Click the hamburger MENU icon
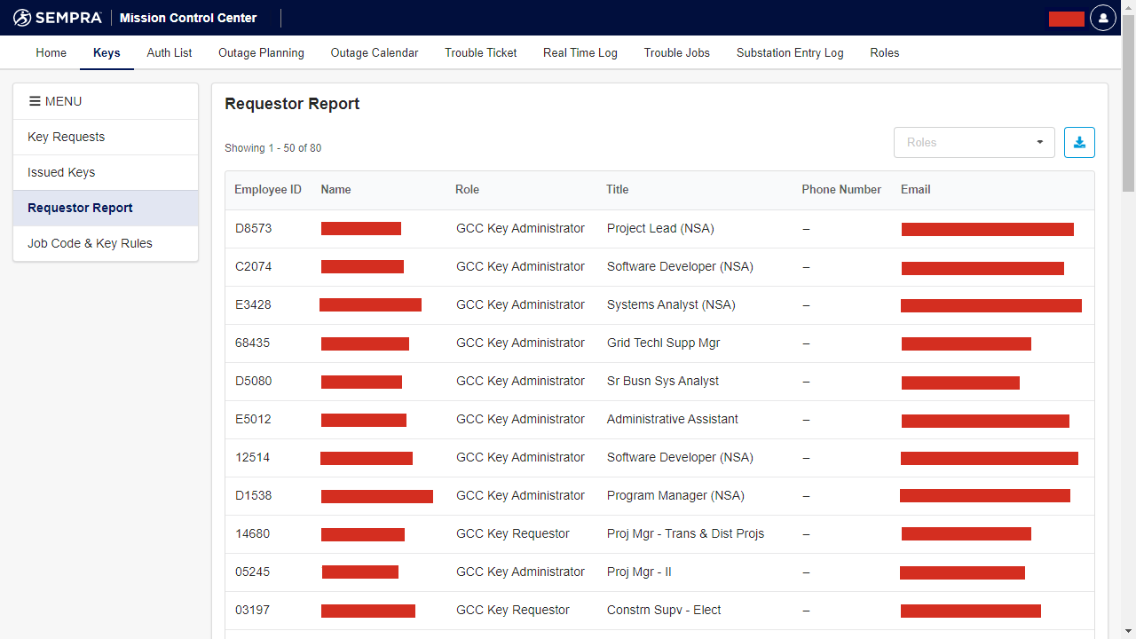This screenshot has width=1136, height=639. click(x=35, y=101)
